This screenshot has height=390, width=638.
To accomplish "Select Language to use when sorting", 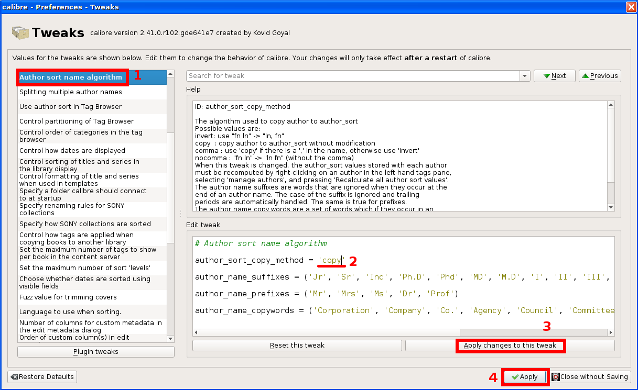I will tap(92, 311).
